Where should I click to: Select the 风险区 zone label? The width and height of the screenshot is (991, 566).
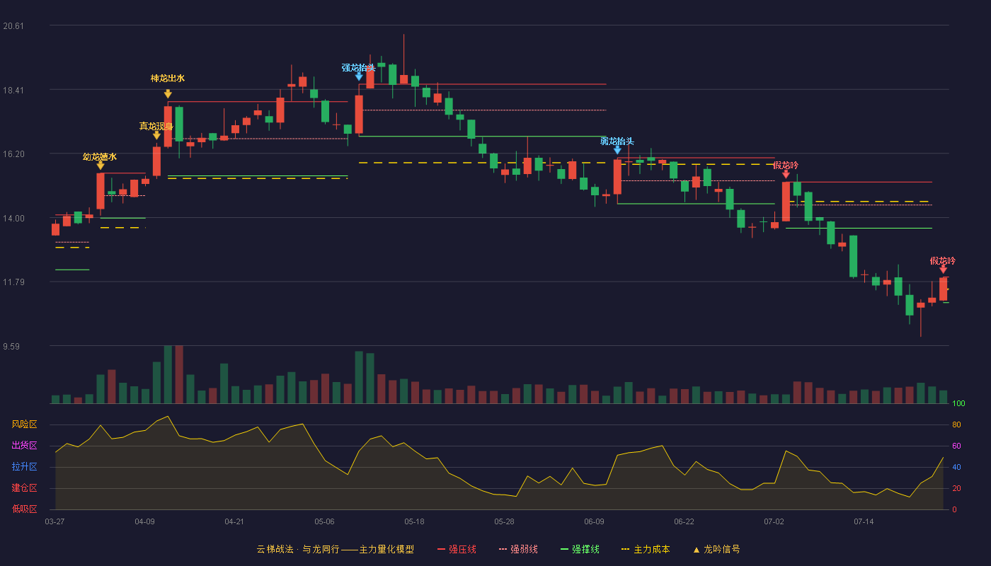tap(24, 424)
